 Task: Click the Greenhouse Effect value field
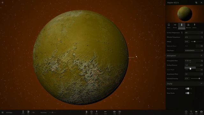tap(193, 74)
